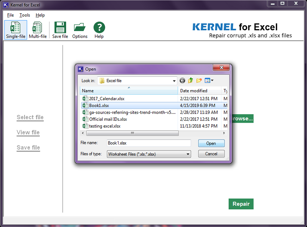Click the date 11/13/2018 4:57 PM
Viewport: 307px width, 227px height.
(199, 126)
